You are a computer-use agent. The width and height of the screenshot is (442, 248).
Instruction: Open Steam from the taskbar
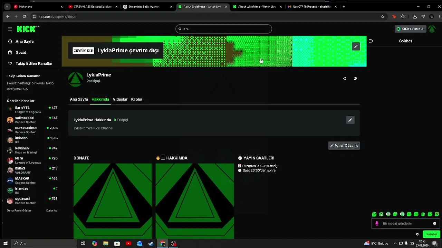pos(151,244)
